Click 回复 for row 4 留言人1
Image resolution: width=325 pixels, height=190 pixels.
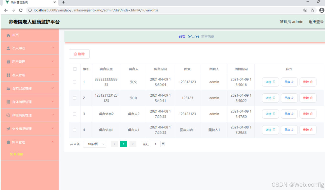point(289,130)
